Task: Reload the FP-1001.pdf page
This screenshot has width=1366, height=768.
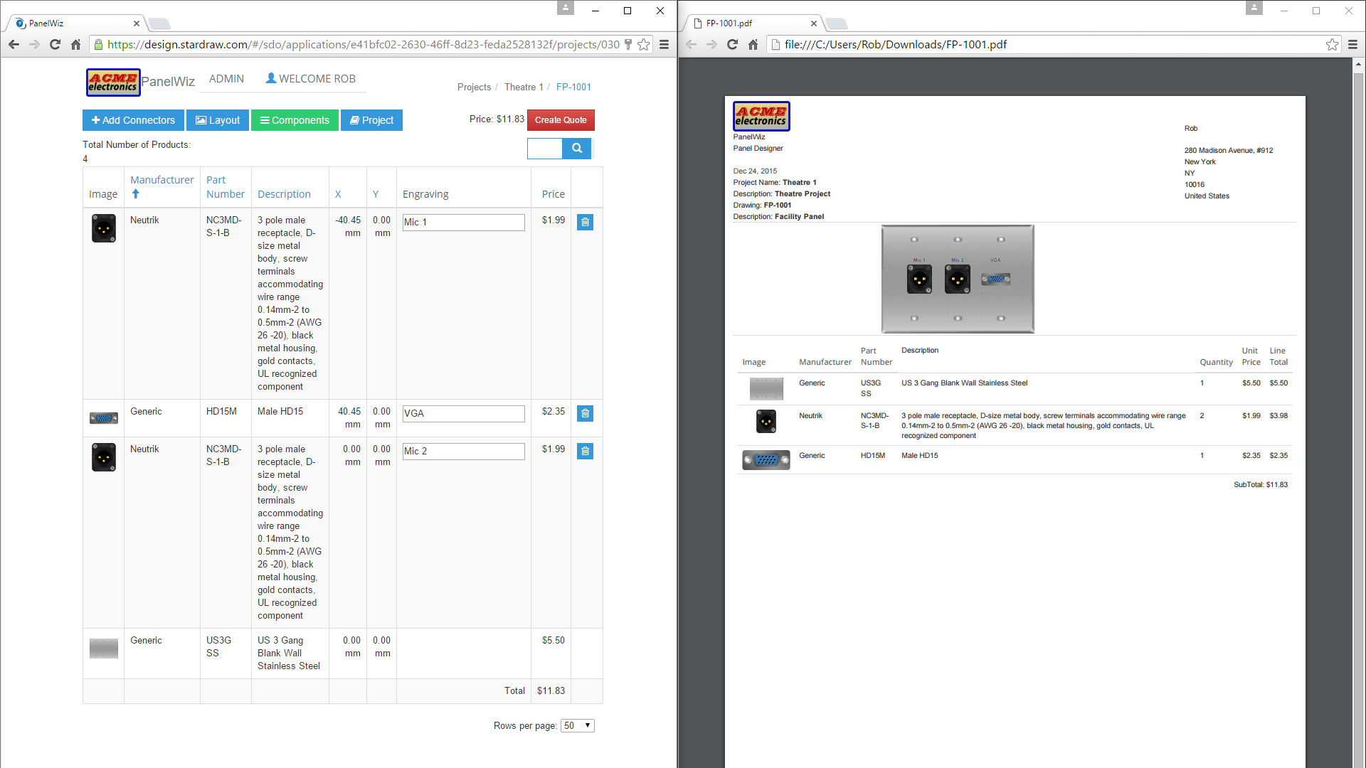Action: pos(732,45)
